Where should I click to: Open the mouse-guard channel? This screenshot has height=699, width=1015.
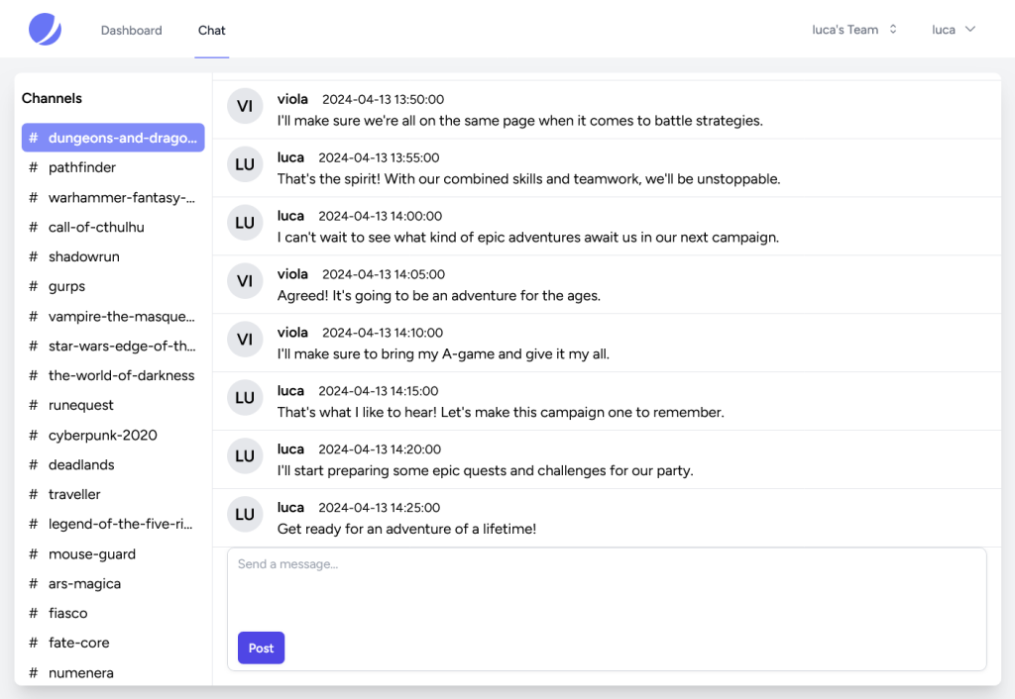(92, 554)
